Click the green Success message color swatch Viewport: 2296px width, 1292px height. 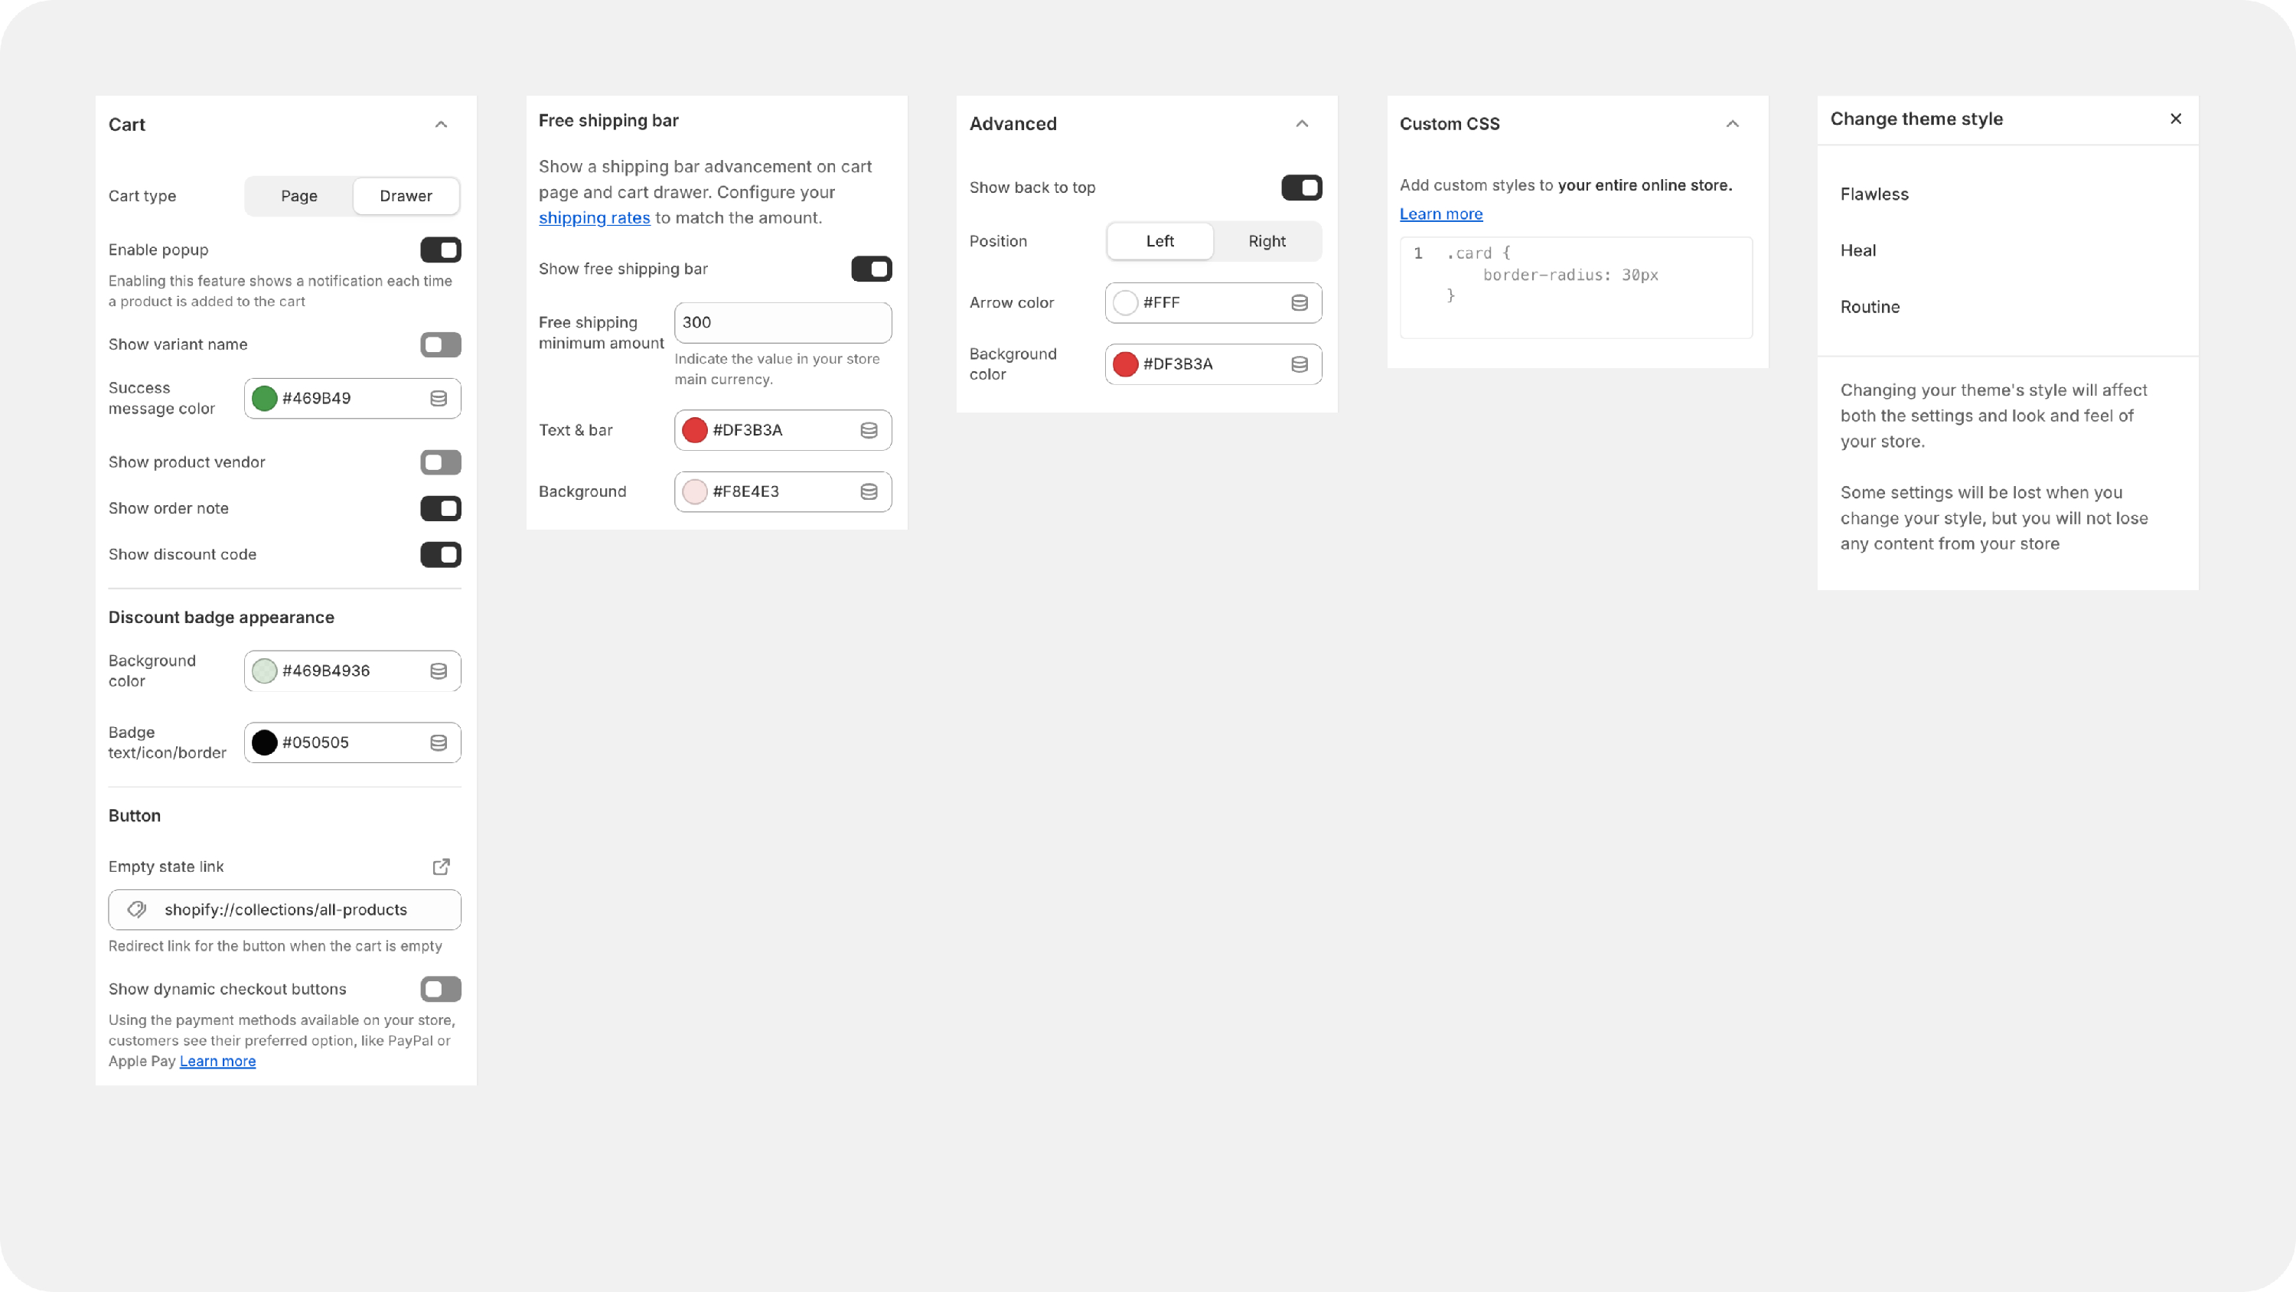coord(265,399)
